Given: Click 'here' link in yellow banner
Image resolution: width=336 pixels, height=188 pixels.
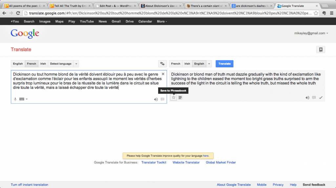Looking at the screenshot, I should point(206,156).
